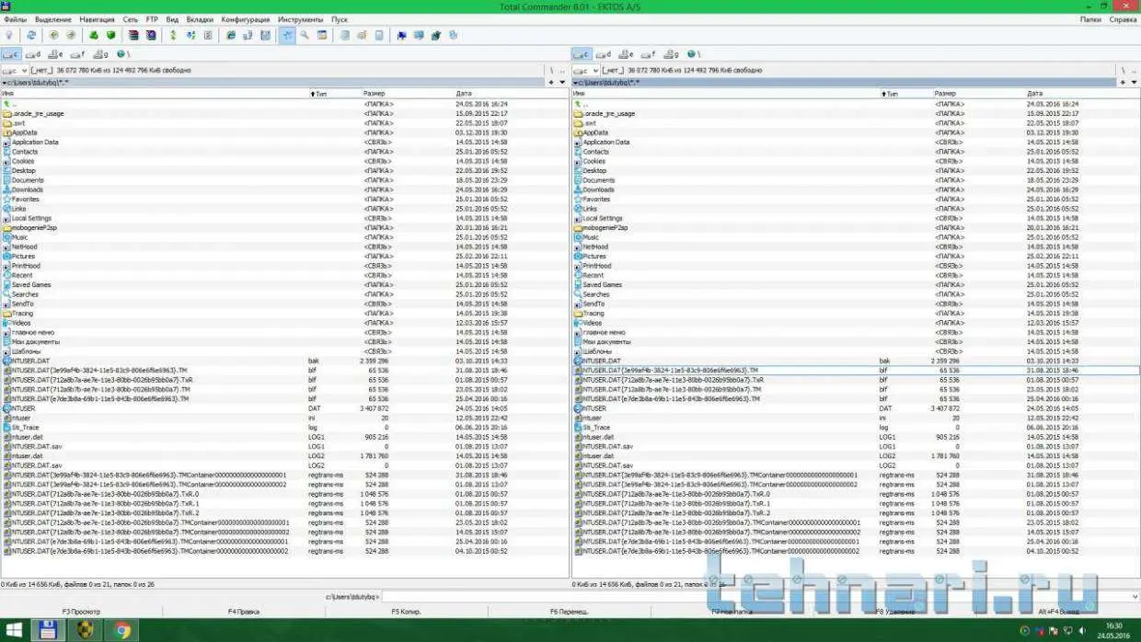
Task: Click the F5 Копир. button
Action: [x=406, y=612]
